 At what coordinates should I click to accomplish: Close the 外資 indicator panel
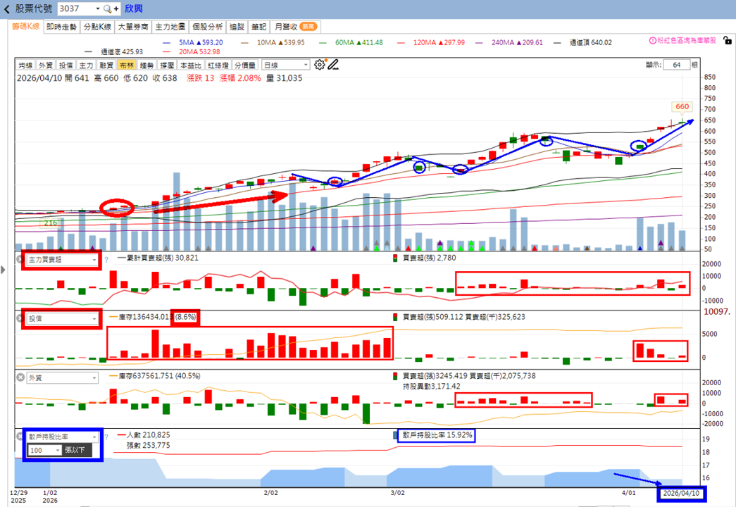click(20, 377)
